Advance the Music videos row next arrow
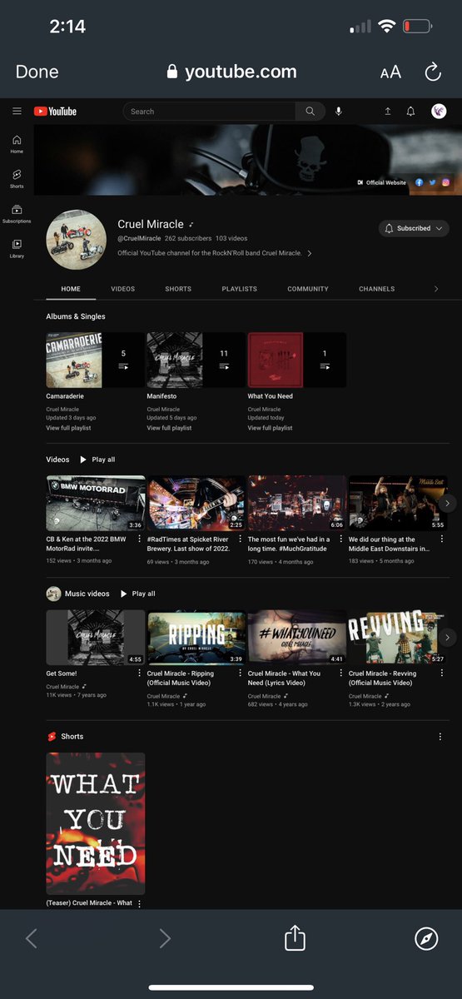Viewport: 462px width, 999px height. click(448, 638)
